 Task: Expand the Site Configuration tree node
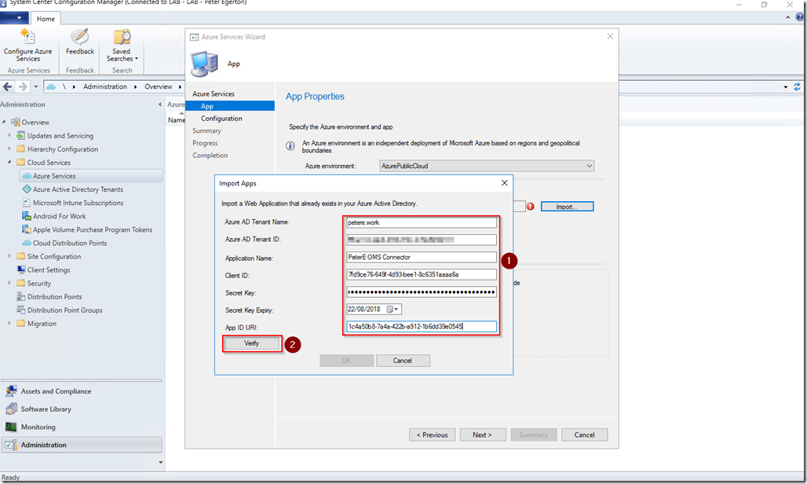pyautogui.click(x=10, y=256)
